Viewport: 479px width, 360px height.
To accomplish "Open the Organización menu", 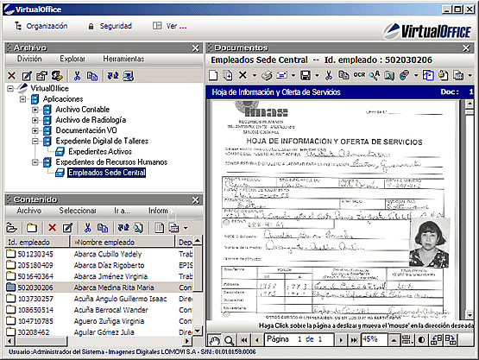I will [x=41, y=26].
